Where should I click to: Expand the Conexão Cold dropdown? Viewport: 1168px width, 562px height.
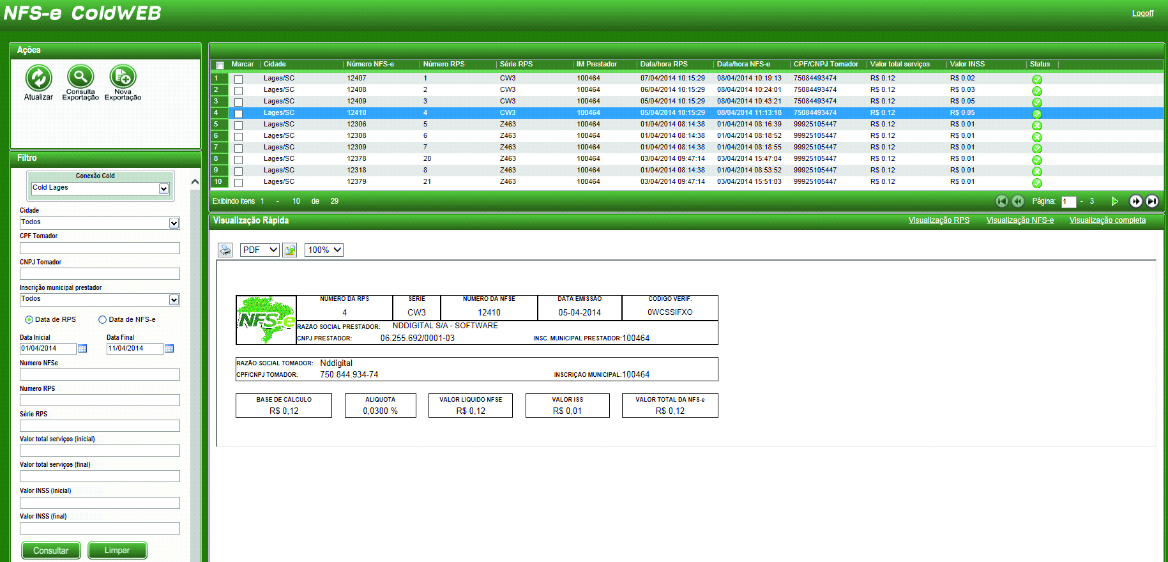pos(163,188)
